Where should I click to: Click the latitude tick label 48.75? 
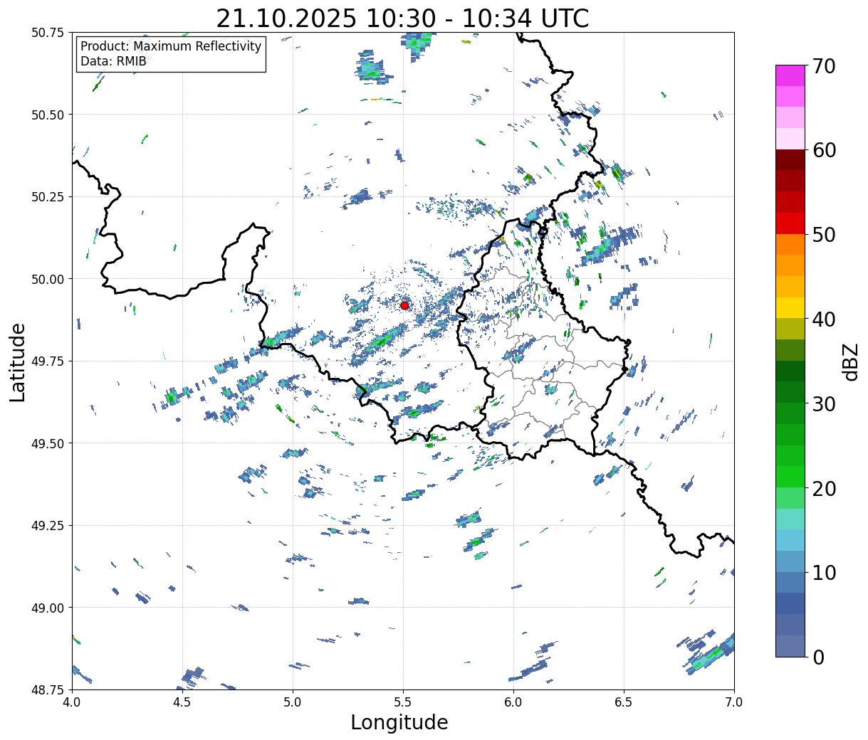pos(47,689)
